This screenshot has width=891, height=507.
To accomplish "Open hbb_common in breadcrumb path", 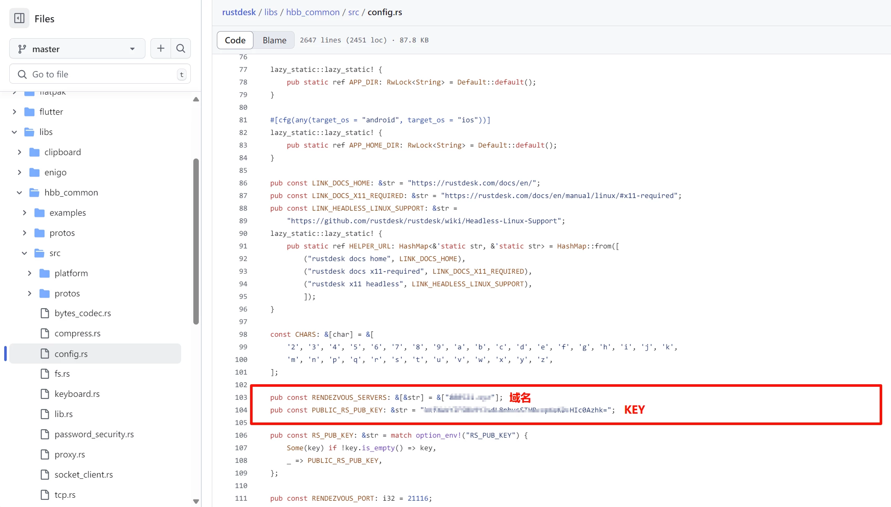I will point(313,12).
